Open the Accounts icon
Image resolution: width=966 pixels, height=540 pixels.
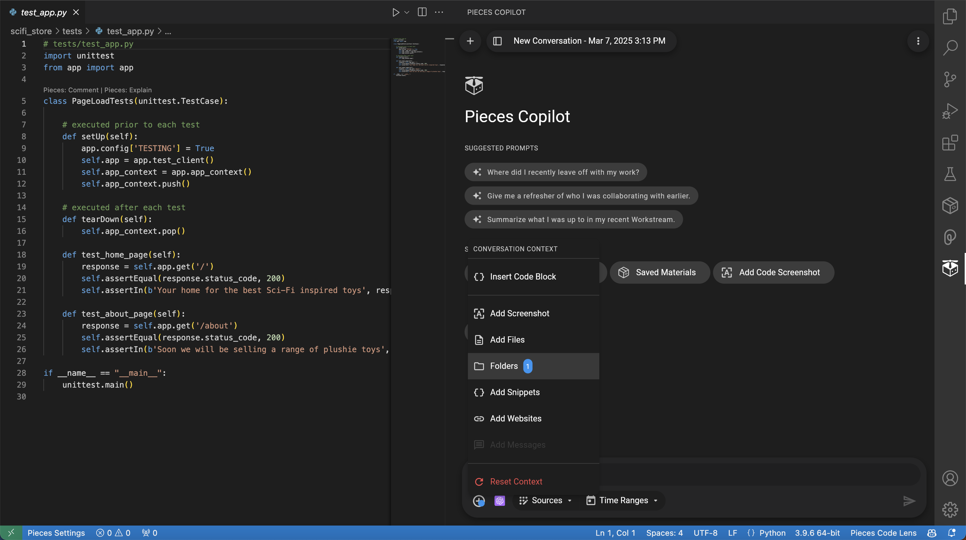950,478
